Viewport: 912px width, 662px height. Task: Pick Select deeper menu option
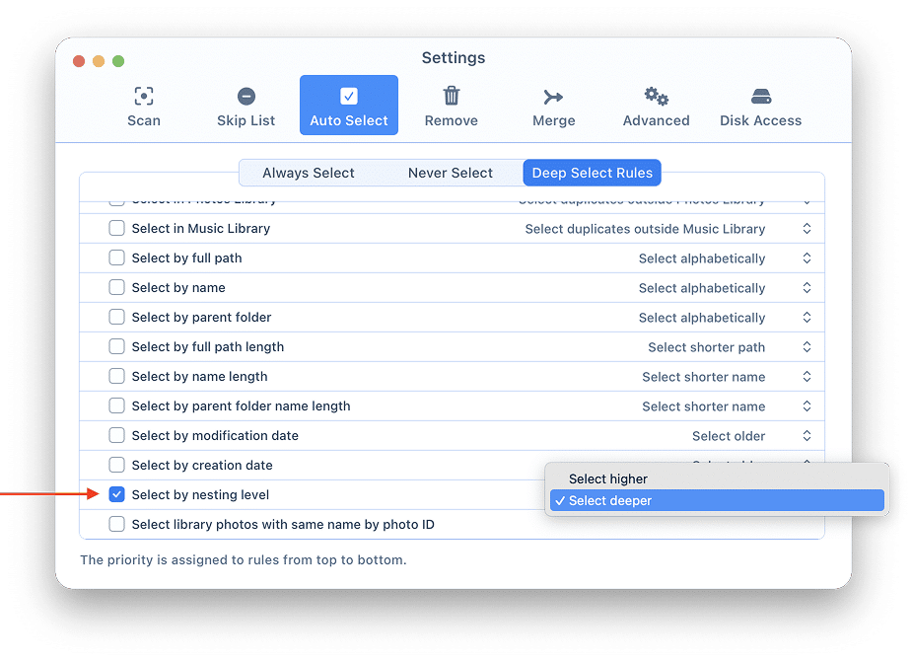(x=610, y=500)
